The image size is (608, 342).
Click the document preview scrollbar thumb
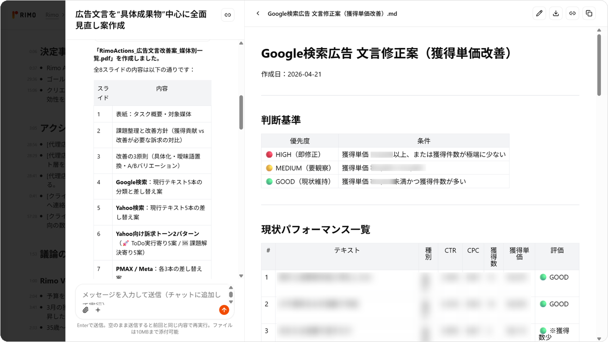click(600, 65)
